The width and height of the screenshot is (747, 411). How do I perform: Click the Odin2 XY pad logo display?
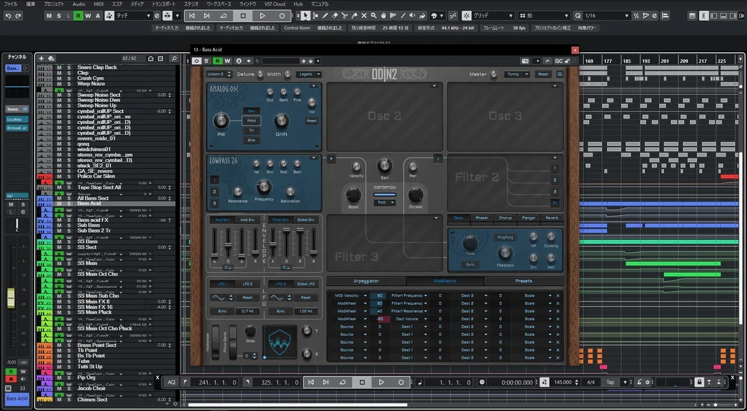click(x=280, y=343)
